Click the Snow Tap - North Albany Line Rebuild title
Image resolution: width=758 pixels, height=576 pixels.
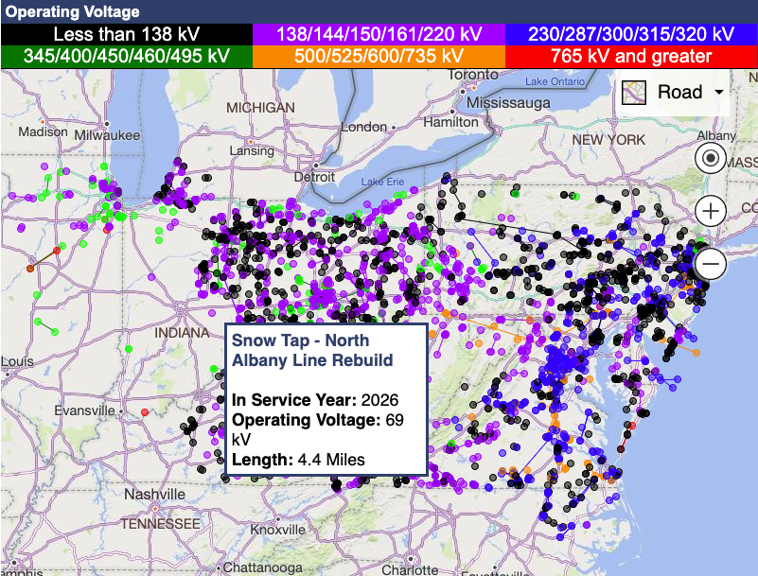[312, 350]
